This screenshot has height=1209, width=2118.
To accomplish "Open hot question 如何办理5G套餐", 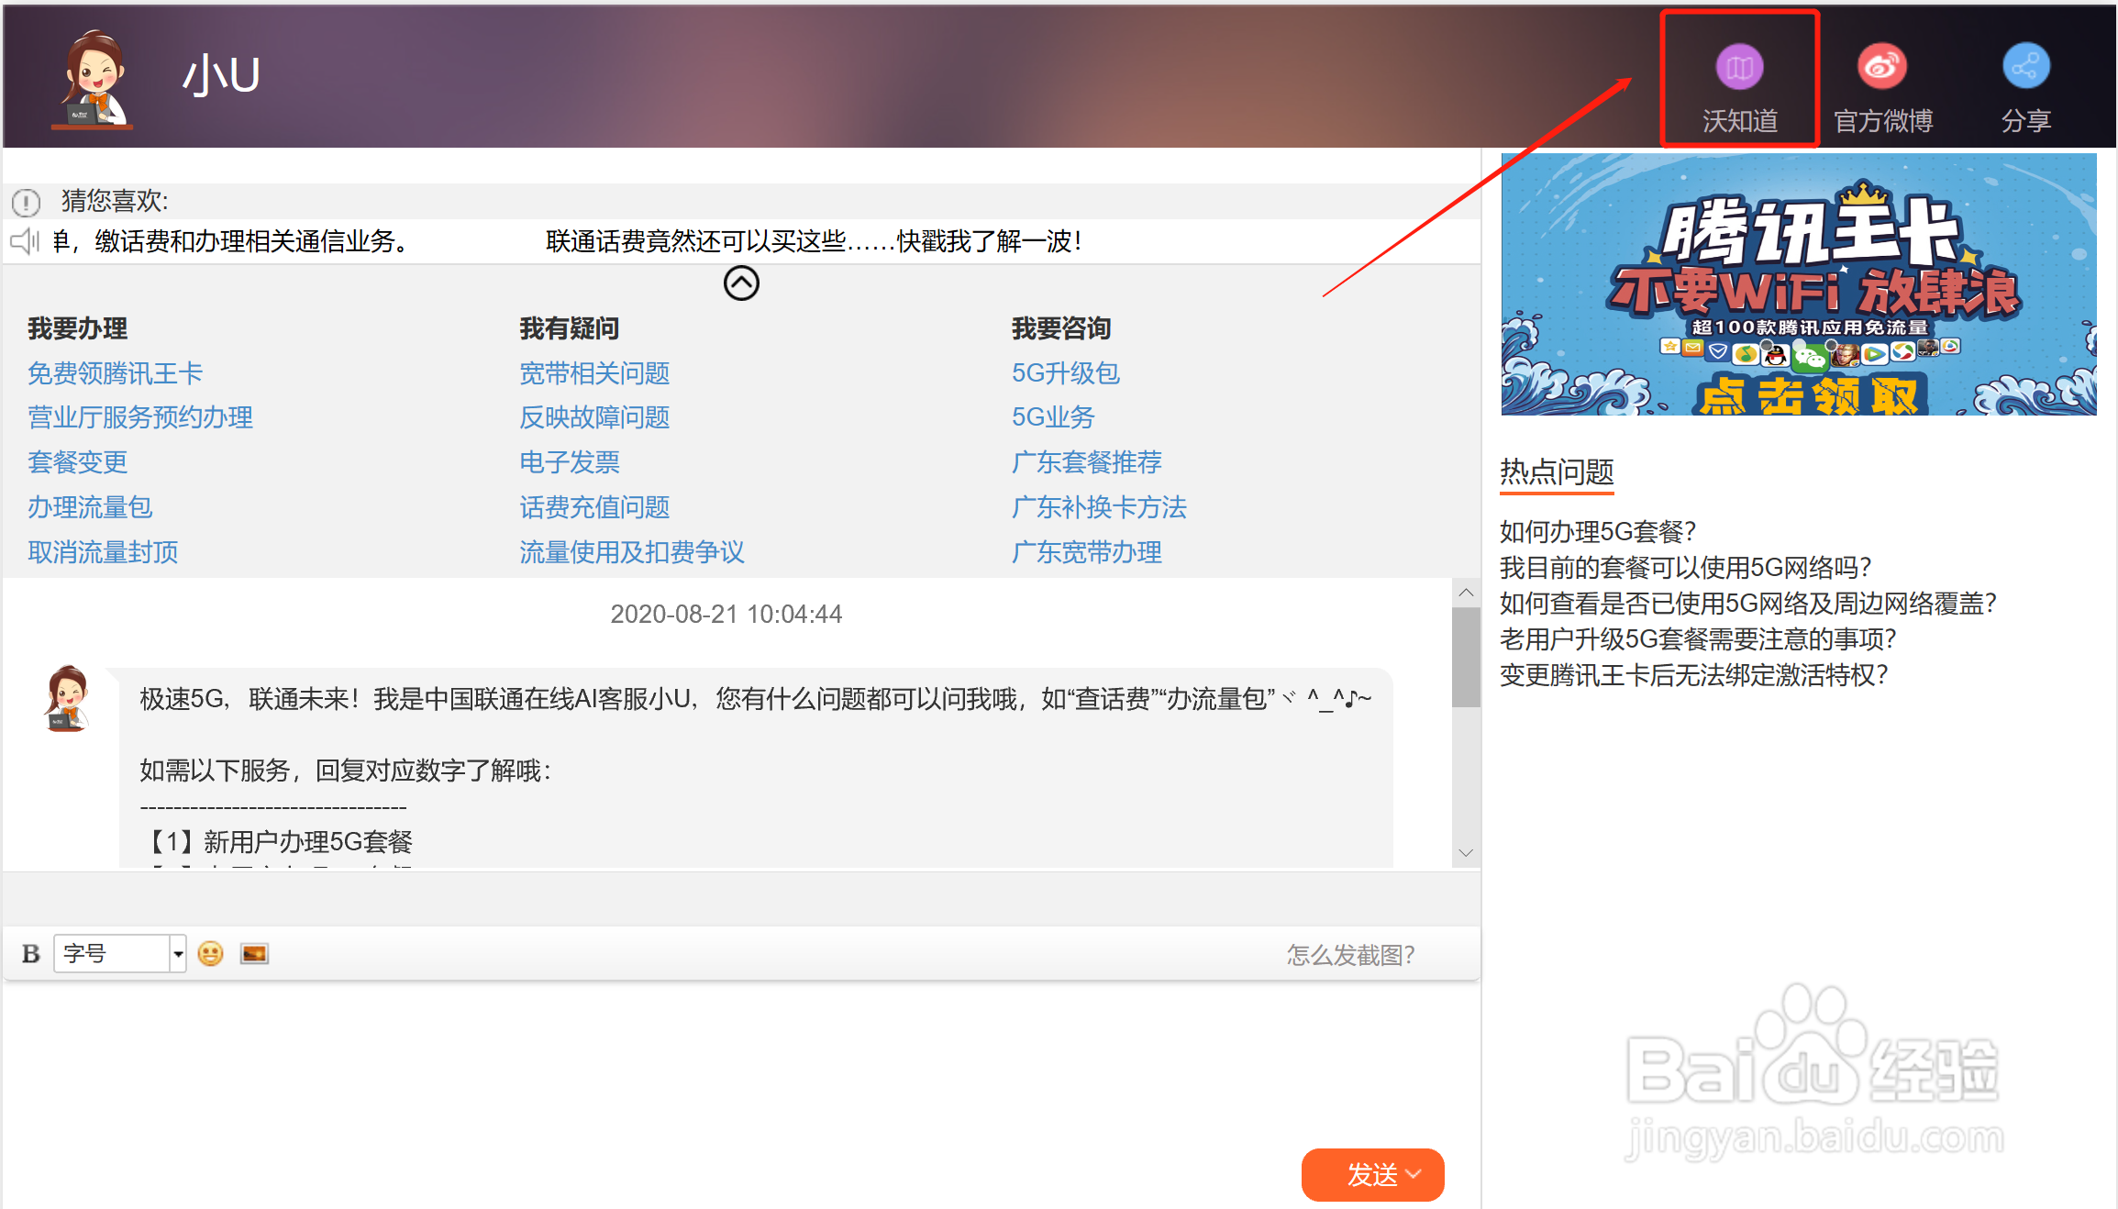I will point(1598,531).
